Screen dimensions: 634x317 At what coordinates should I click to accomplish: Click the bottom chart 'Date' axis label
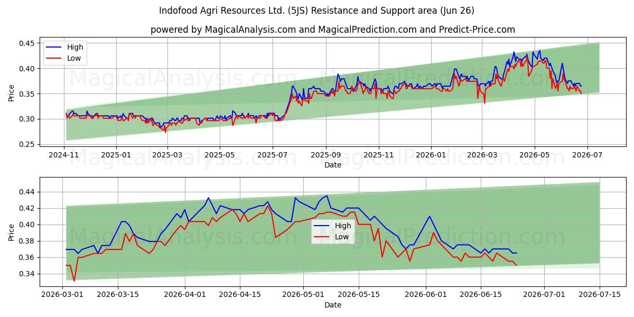click(333, 305)
